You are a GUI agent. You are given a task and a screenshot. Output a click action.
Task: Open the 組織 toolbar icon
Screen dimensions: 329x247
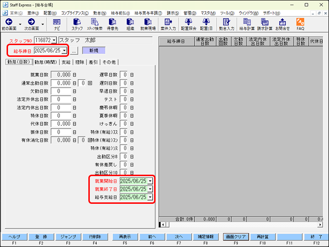pyautogui.click(x=130, y=24)
